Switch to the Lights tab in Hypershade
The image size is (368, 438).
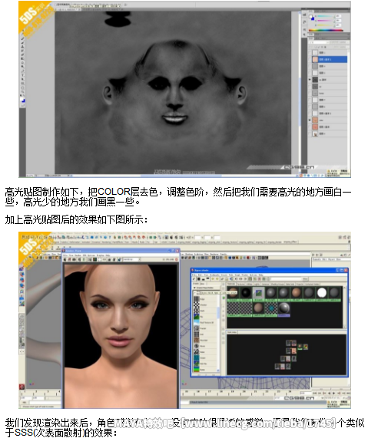pyautogui.click(x=257, y=284)
